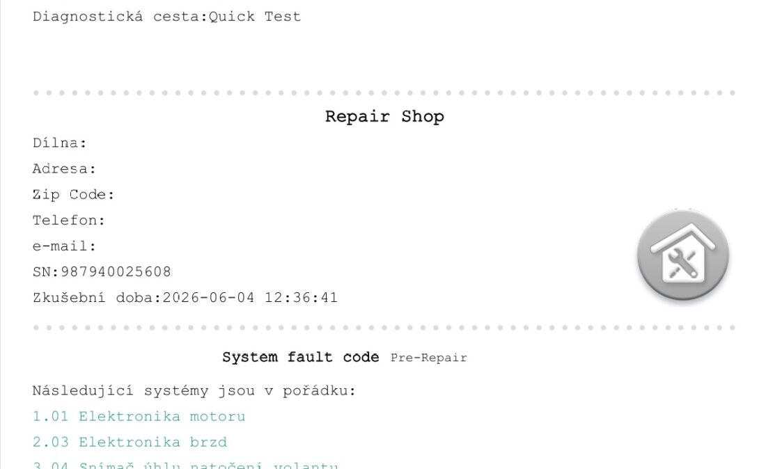Screen dimensions: 766x469
Task: Click the Zkušební doba date and time line
Action: coord(185,298)
